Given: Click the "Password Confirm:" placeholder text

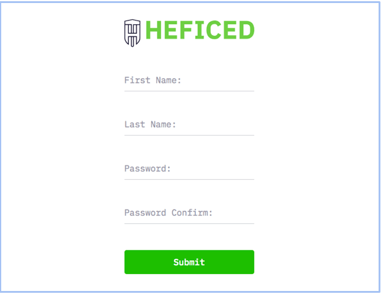Looking at the screenshot, I should [168, 213].
